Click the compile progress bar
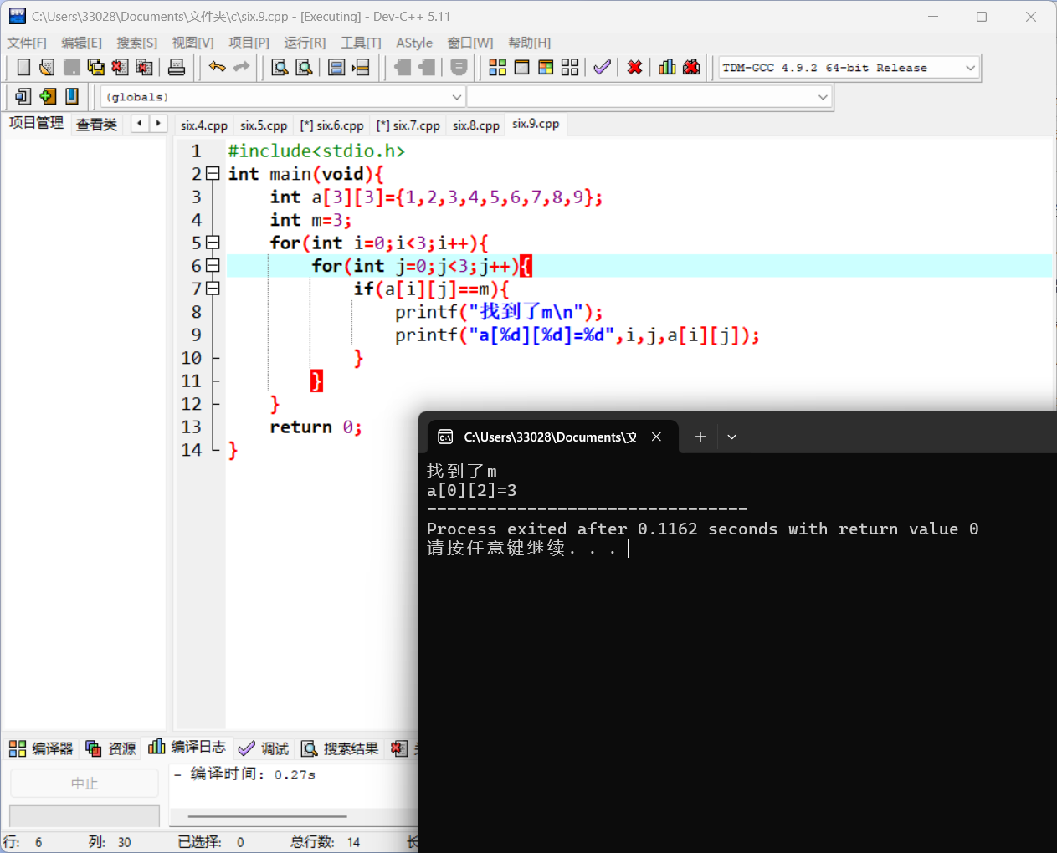 [x=85, y=815]
